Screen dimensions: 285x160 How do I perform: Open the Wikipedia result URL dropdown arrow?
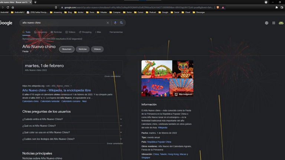coord(71,86)
